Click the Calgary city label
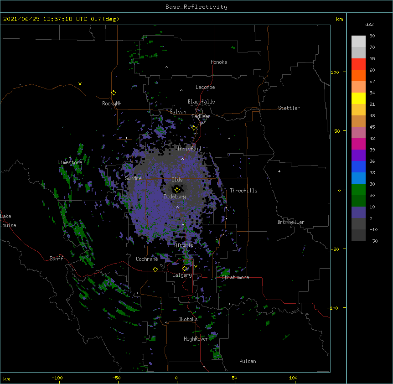The image size is (393, 384). click(182, 275)
